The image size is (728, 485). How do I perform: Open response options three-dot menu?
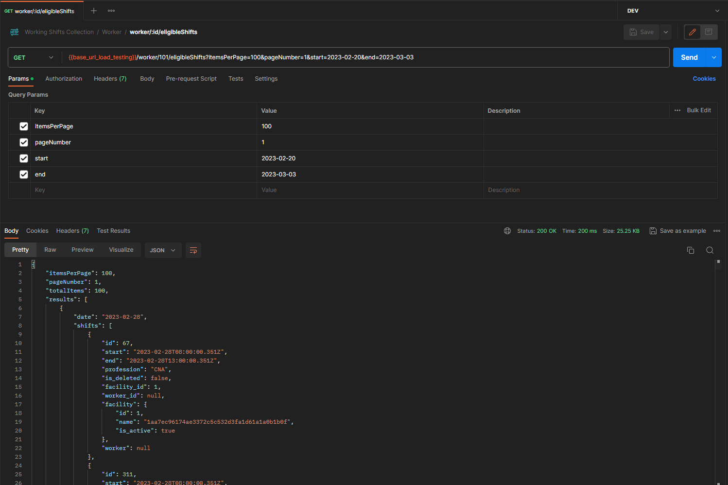coord(717,231)
